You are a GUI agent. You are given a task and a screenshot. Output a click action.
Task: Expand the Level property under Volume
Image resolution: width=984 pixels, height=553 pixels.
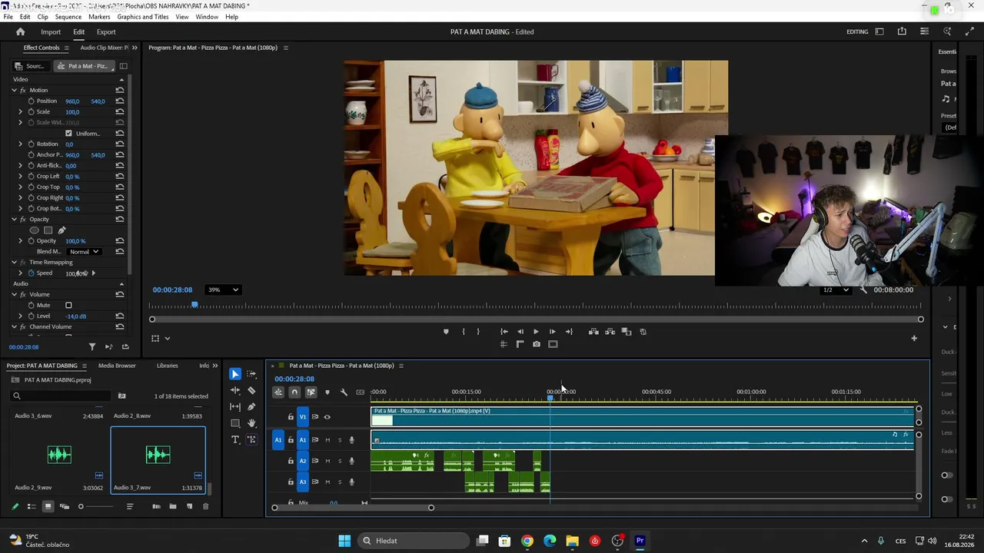coord(21,316)
